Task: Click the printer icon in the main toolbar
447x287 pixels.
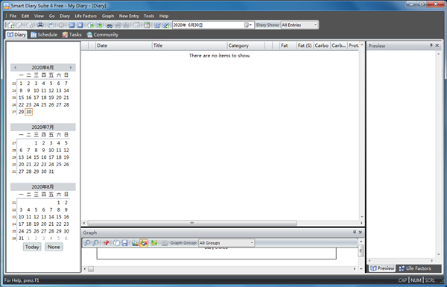Action: 40,25
